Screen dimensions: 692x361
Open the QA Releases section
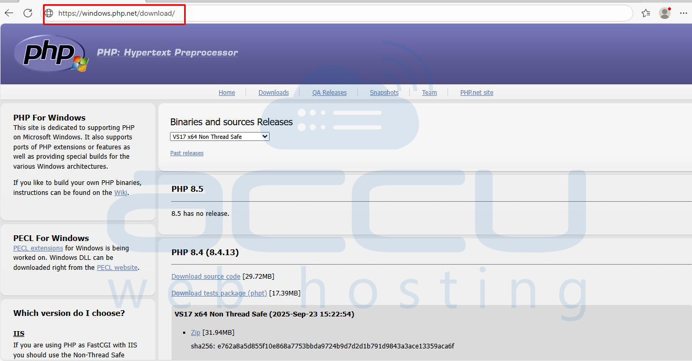click(329, 92)
